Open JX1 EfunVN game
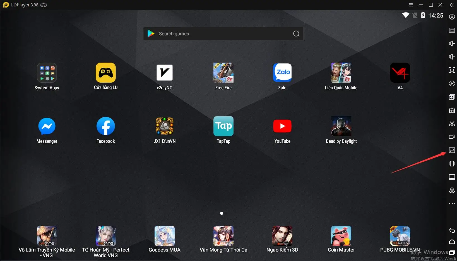Viewport: 457px width, 261px height. click(x=165, y=126)
